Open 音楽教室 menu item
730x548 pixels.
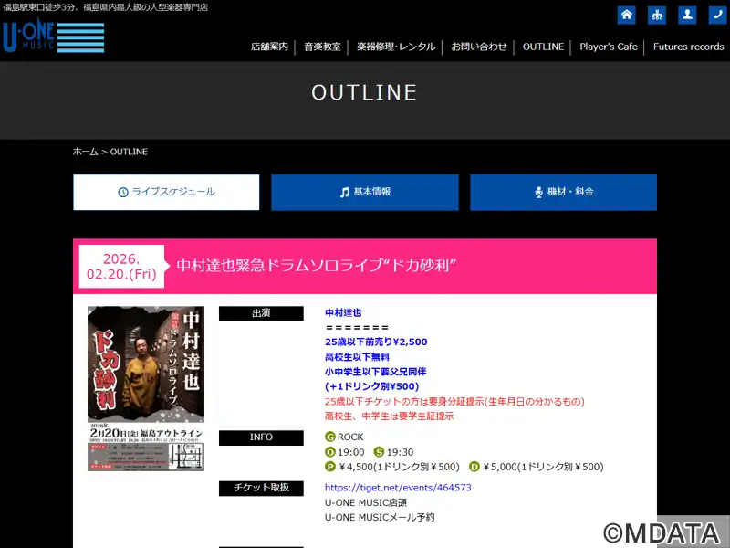coord(322,47)
